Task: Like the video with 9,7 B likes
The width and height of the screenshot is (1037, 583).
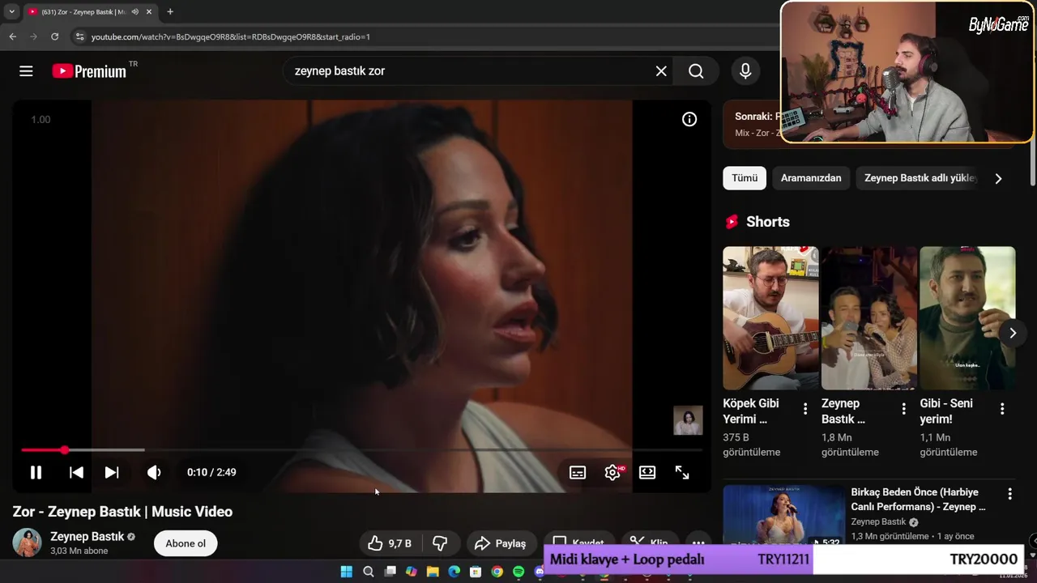Action: 390,543
